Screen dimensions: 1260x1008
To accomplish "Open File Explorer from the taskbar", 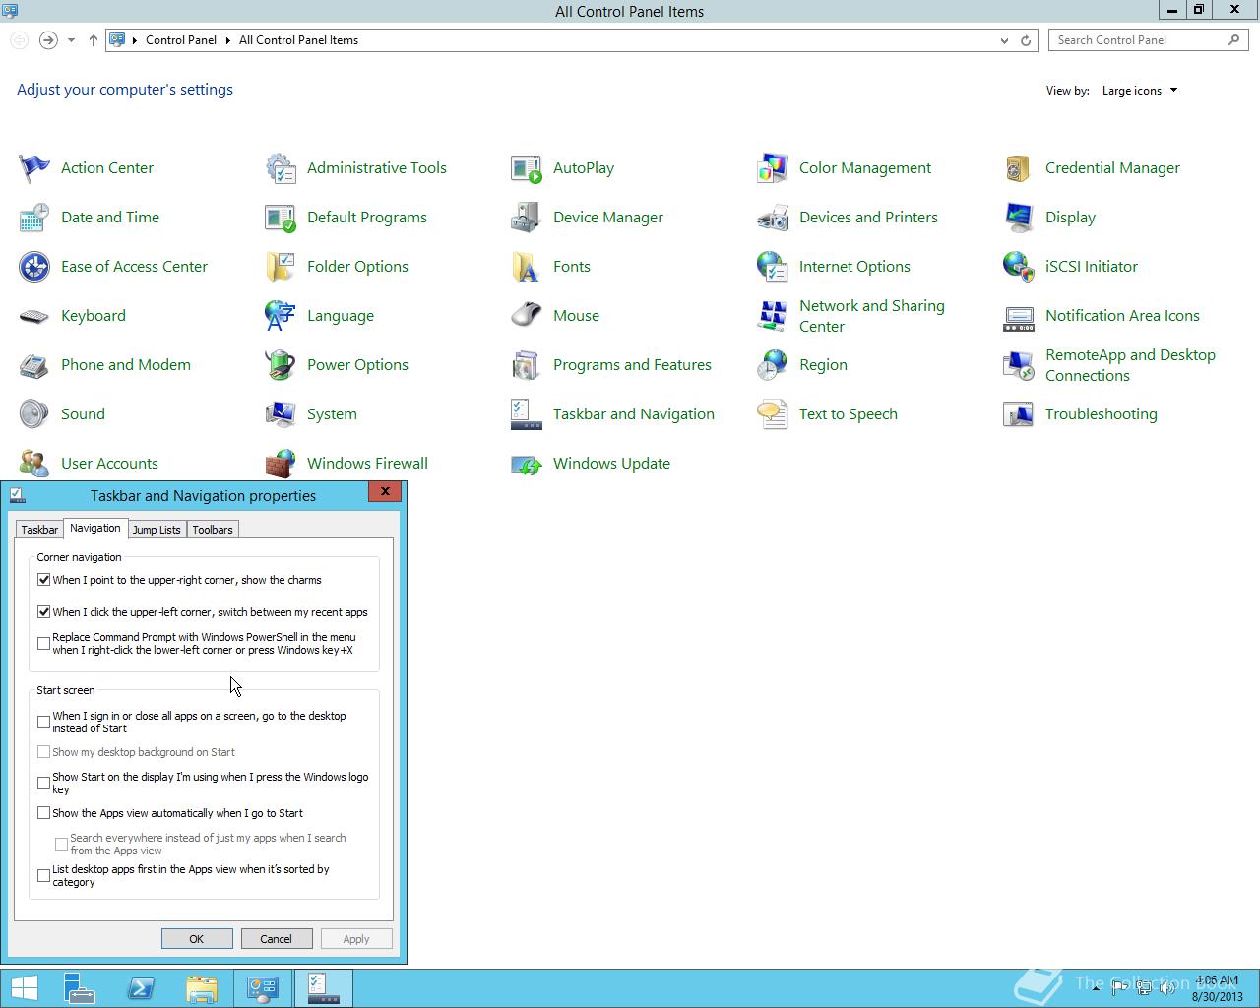I will coord(202,988).
